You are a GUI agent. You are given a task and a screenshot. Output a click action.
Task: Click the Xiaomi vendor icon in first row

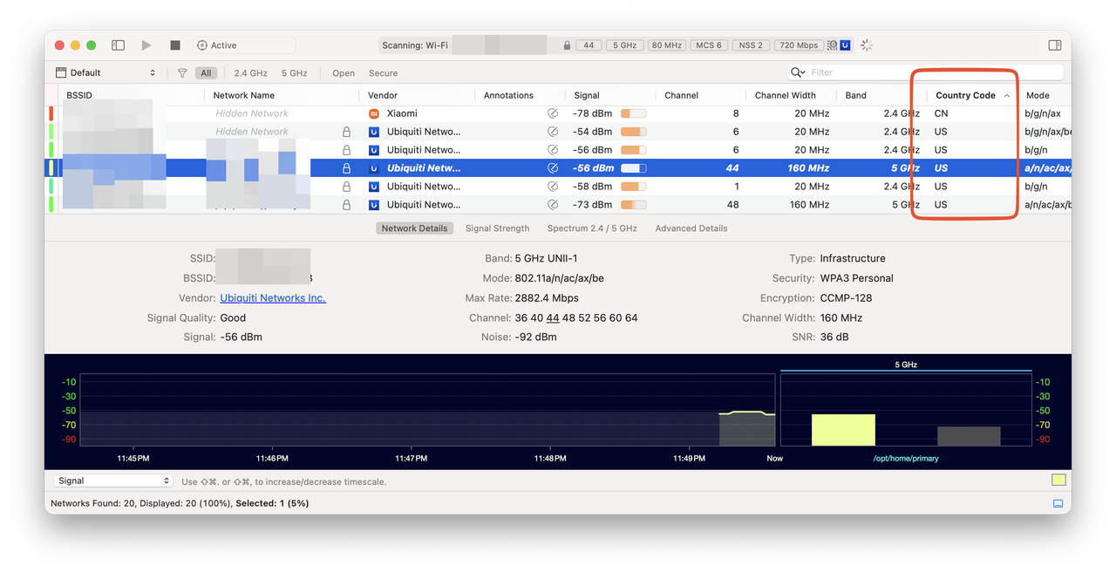(x=374, y=113)
